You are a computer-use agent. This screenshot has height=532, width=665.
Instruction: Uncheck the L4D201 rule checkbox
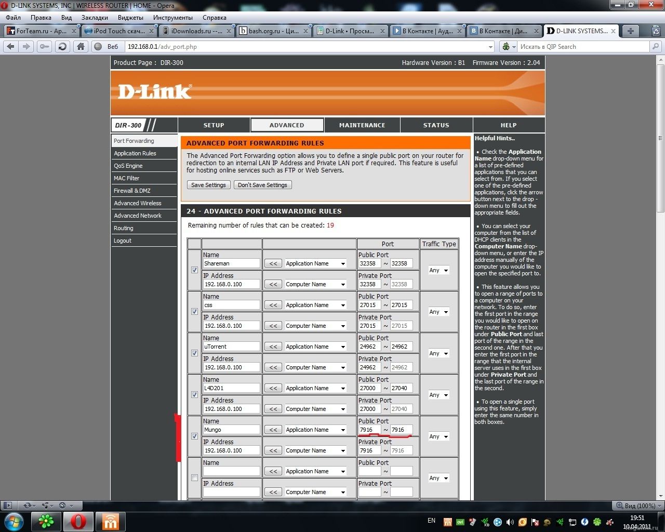pos(194,395)
